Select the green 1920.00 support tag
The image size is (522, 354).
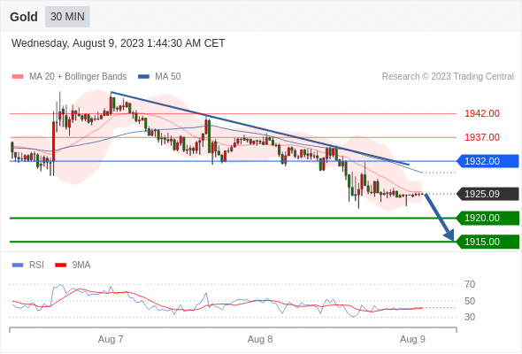pyautogui.click(x=487, y=218)
